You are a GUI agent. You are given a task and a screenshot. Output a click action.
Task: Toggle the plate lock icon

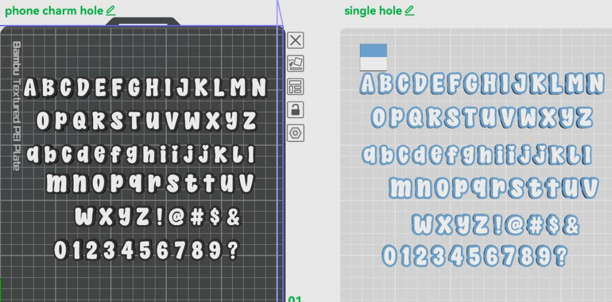[295, 109]
